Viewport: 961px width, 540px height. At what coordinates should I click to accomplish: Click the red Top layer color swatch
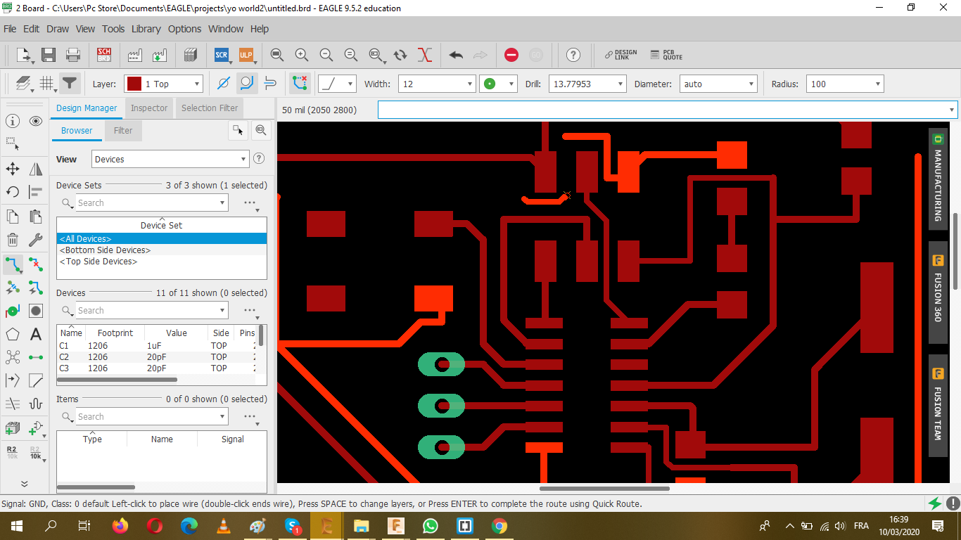(x=134, y=84)
